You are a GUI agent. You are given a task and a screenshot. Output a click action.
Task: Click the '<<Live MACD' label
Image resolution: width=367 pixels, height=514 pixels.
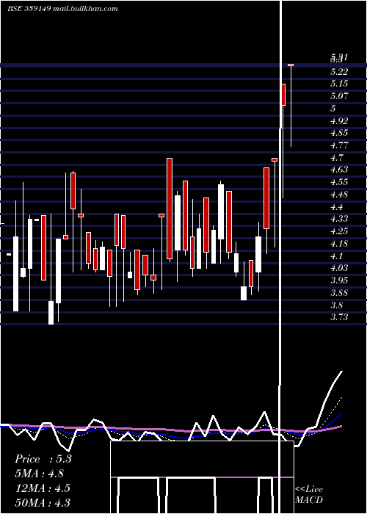tap(309, 494)
